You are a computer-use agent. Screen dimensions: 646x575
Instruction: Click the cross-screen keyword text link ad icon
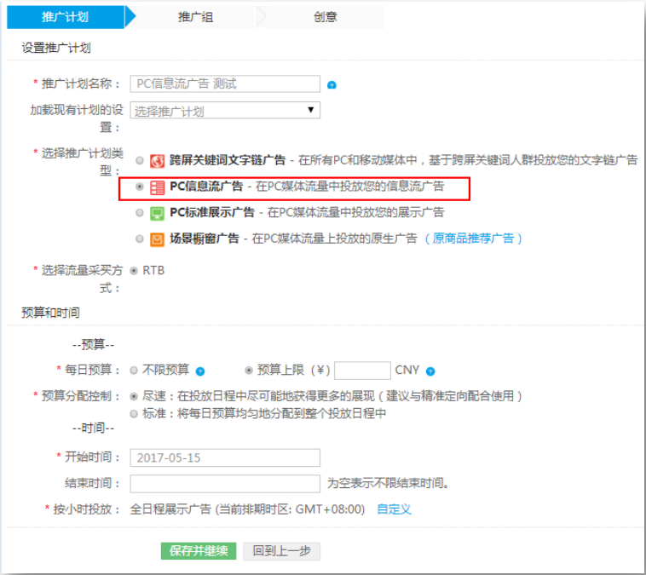click(x=157, y=160)
